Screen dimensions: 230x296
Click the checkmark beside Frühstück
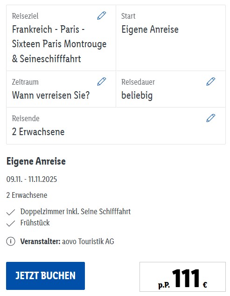[x=11, y=224]
